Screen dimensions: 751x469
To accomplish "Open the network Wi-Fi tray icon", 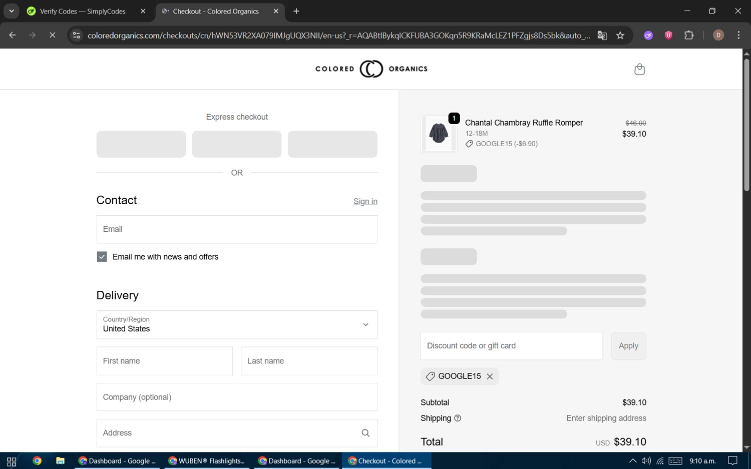I will 660,461.
